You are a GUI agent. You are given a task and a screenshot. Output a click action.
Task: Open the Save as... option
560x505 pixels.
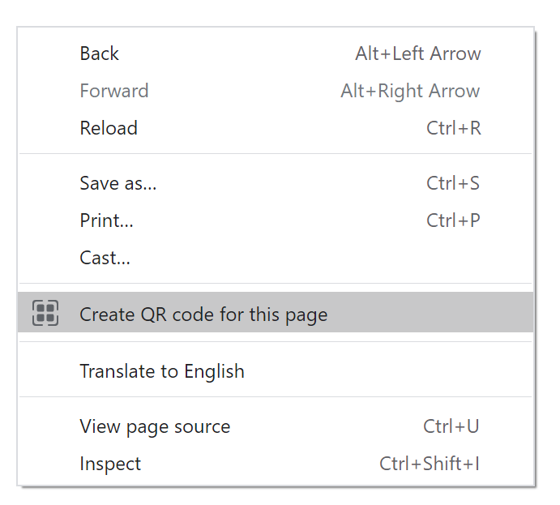tap(118, 183)
